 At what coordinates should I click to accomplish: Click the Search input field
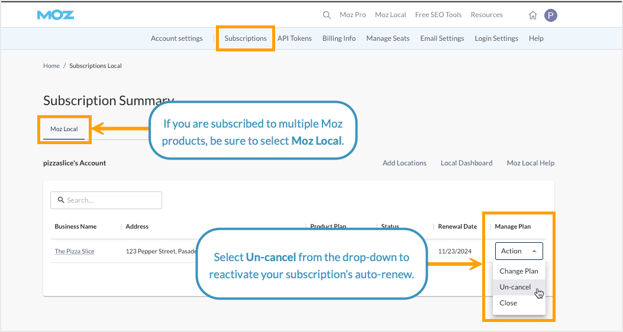(x=106, y=200)
